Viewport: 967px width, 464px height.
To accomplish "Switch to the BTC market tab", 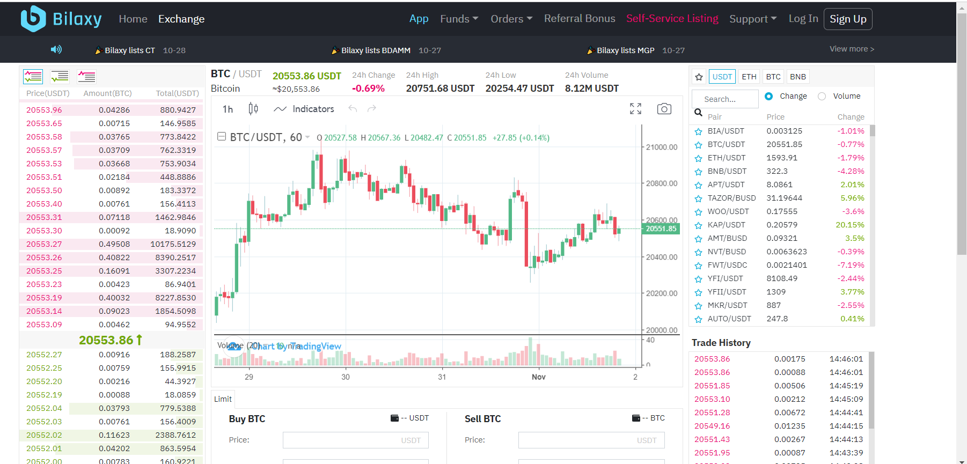I will tap(773, 77).
